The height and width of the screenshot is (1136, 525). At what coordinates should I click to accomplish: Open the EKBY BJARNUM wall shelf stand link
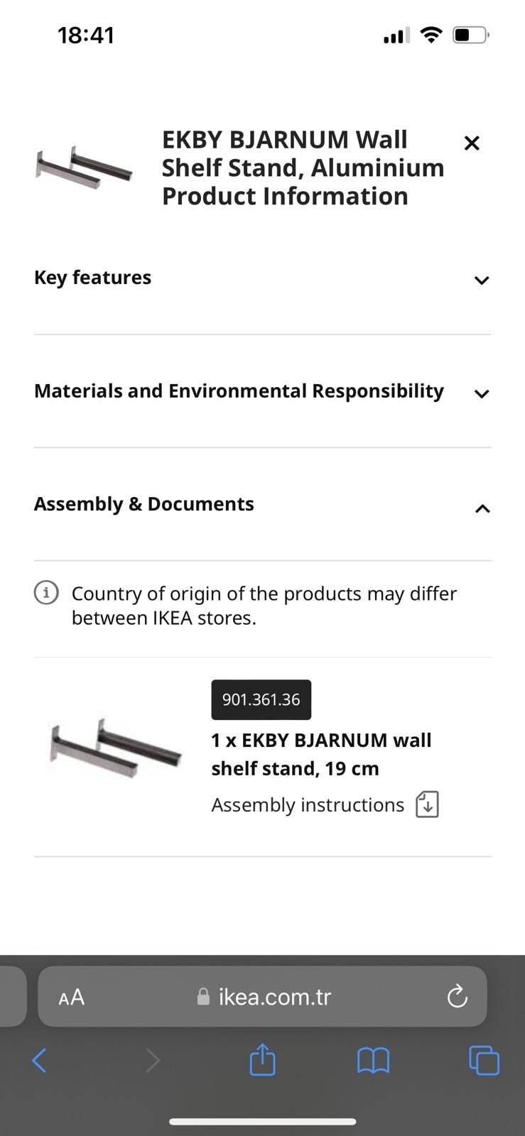pyautogui.click(x=321, y=754)
